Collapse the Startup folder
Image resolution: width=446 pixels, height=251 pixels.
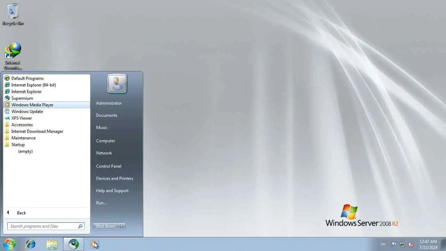coord(47,145)
